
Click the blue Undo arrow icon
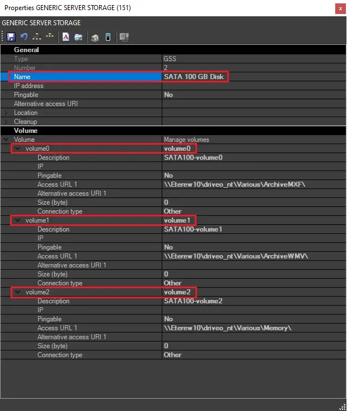pyautogui.click(x=24, y=37)
